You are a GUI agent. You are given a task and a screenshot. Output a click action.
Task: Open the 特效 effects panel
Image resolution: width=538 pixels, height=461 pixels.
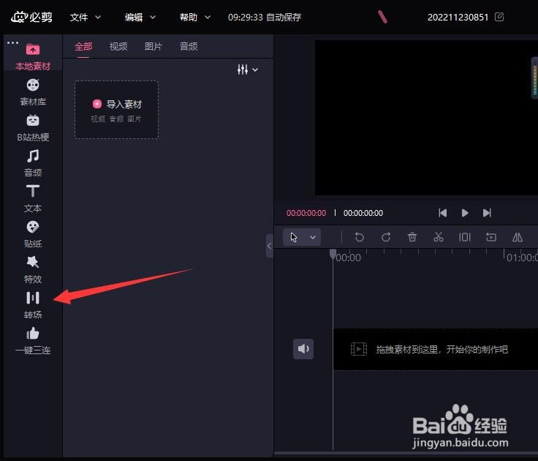click(x=33, y=270)
